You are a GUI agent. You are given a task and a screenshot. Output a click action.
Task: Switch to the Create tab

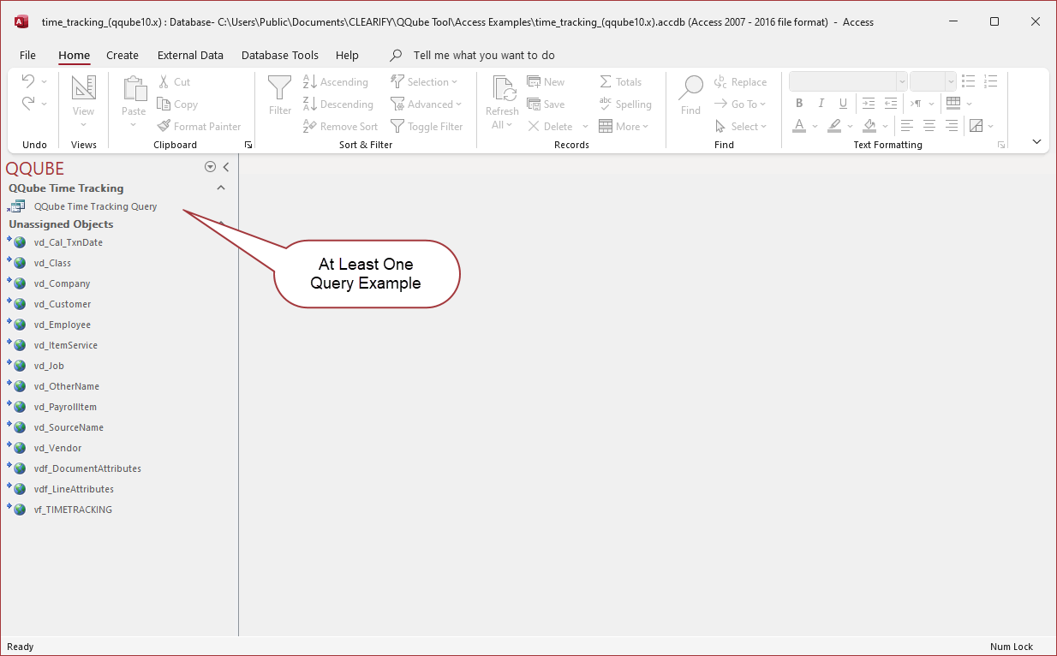tap(122, 55)
